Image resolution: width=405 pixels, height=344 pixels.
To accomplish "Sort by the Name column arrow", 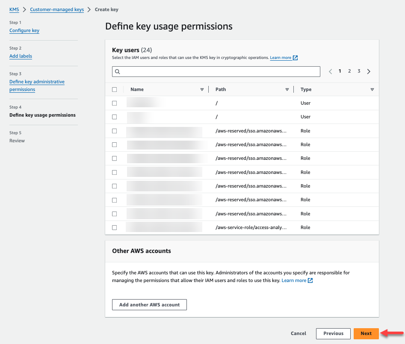I will (202, 90).
